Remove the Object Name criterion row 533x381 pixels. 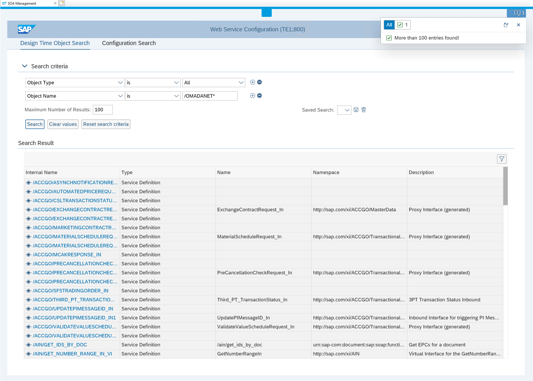(x=260, y=96)
